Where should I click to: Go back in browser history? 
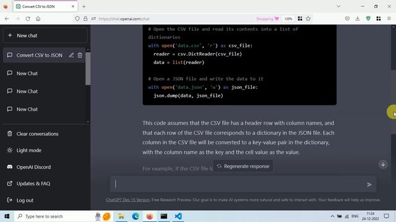click(x=7, y=18)
